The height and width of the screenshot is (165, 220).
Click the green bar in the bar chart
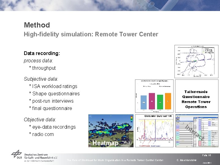coord(160,102)
